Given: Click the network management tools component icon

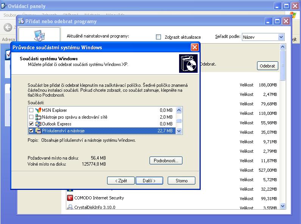Looking at the screenshot, I should tap(38, 117).
